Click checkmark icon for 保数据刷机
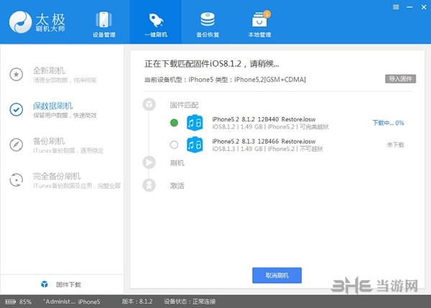431x308 pixels. click(x=17, y=109)
